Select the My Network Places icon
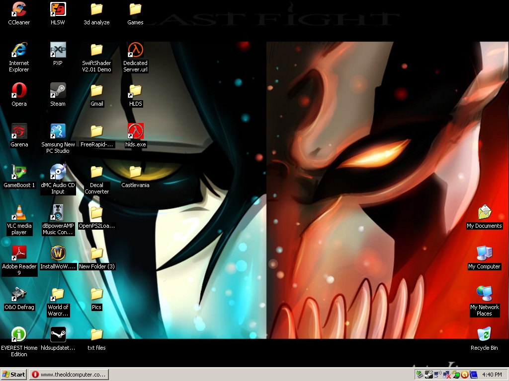509x381 pixels. point(484,294)
